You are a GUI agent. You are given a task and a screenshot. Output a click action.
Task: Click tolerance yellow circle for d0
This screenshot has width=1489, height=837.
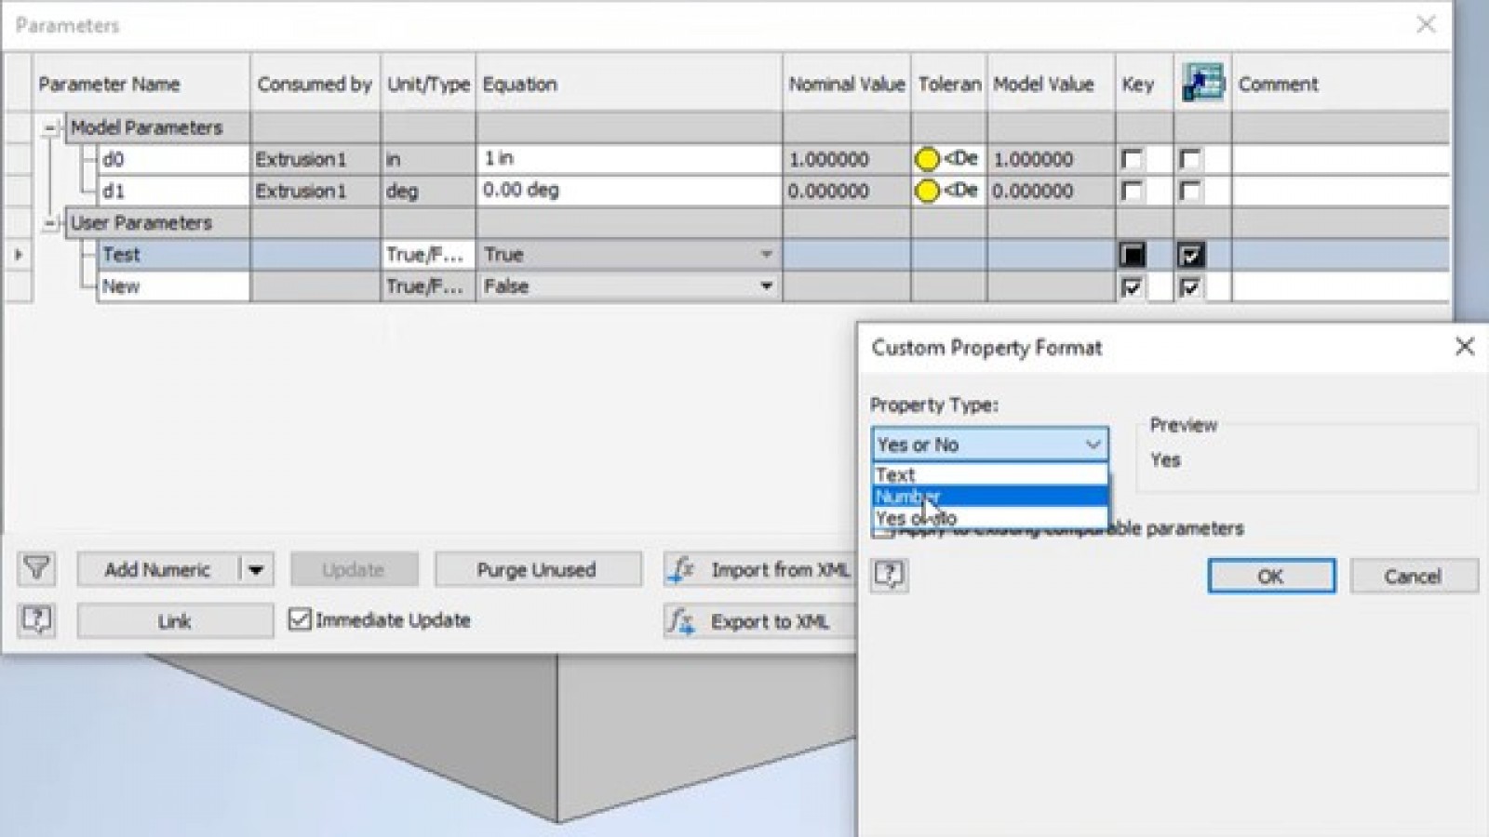tap(926, 159)
